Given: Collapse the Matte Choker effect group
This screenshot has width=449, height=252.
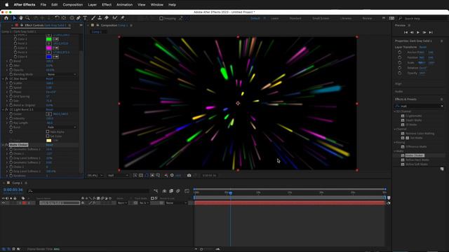Looking at the screenshot, I should (x=3, y=145).
